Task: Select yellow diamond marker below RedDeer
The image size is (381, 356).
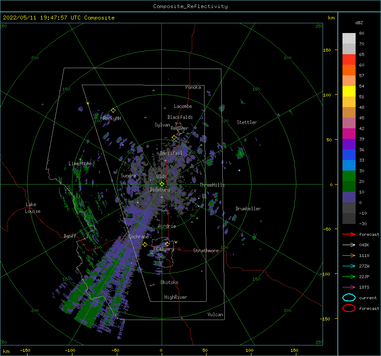Action: pos(174,138)
